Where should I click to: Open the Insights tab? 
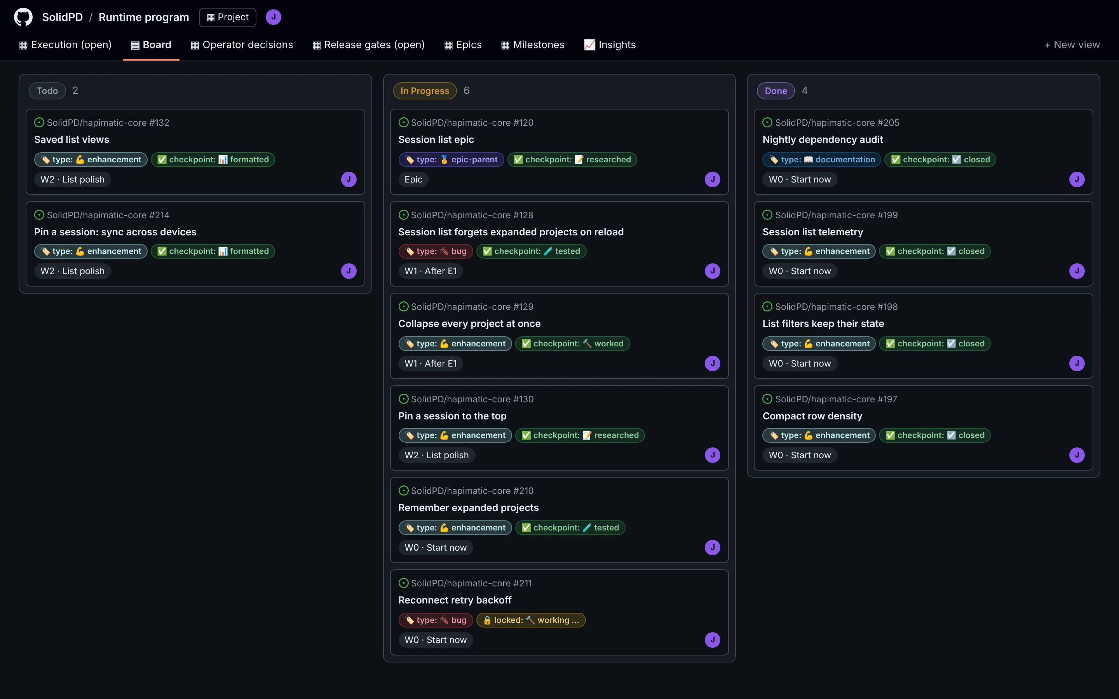coord(610,45)
